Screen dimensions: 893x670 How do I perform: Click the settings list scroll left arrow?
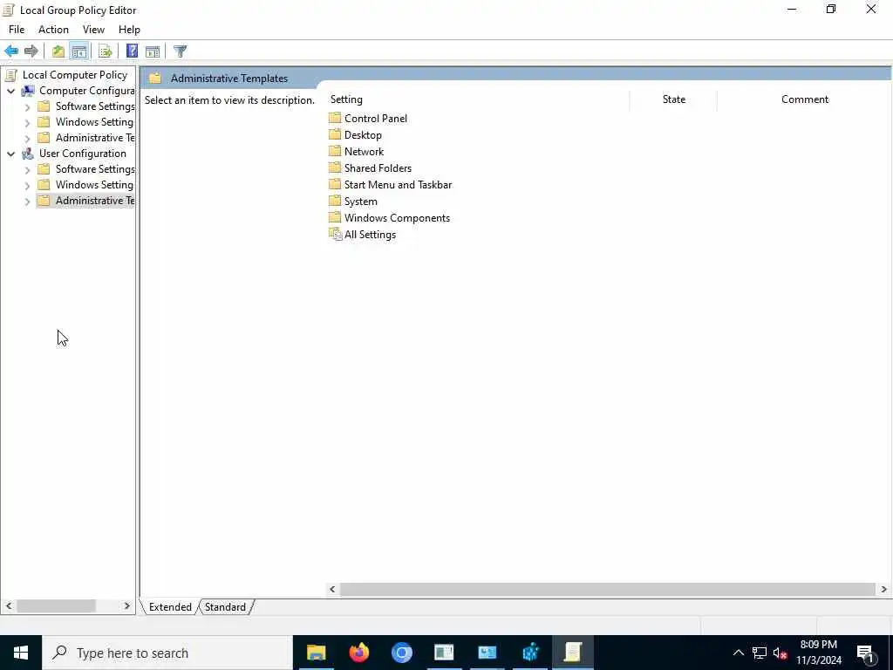point(332,589)
